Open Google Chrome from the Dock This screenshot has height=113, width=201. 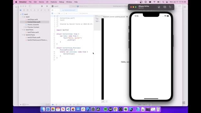(x=115, y=109)
